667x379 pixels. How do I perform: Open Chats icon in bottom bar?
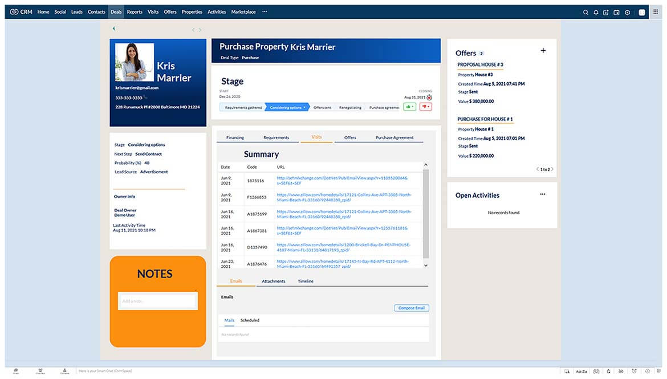pyautogui.click(x=16, y=371)
